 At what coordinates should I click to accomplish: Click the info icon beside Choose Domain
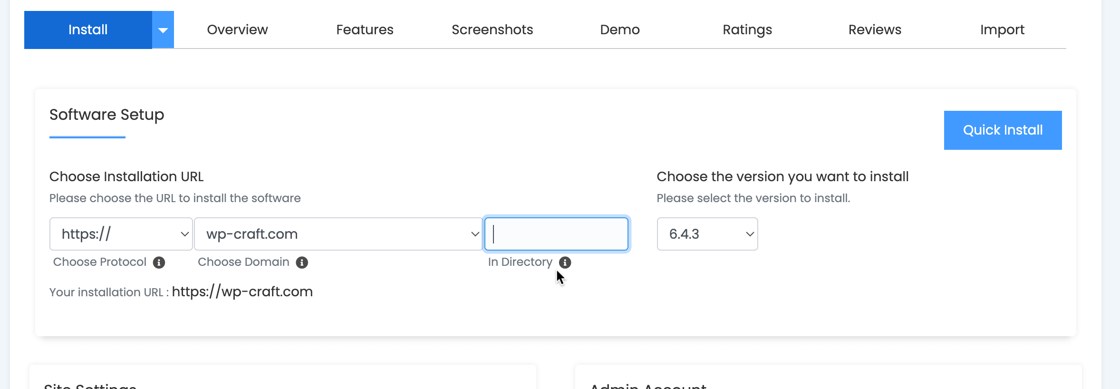point(302,263)
